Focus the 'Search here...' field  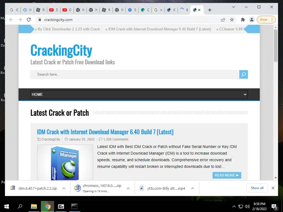point(135,74)
